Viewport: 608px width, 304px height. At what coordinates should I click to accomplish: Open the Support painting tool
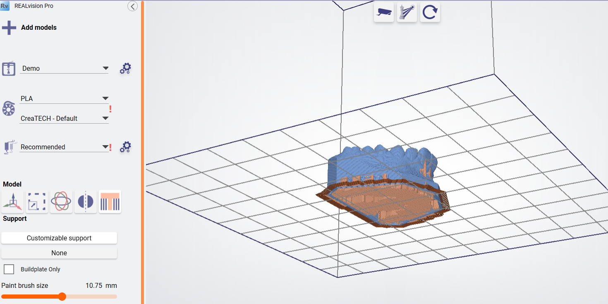[x=110, y=201]
